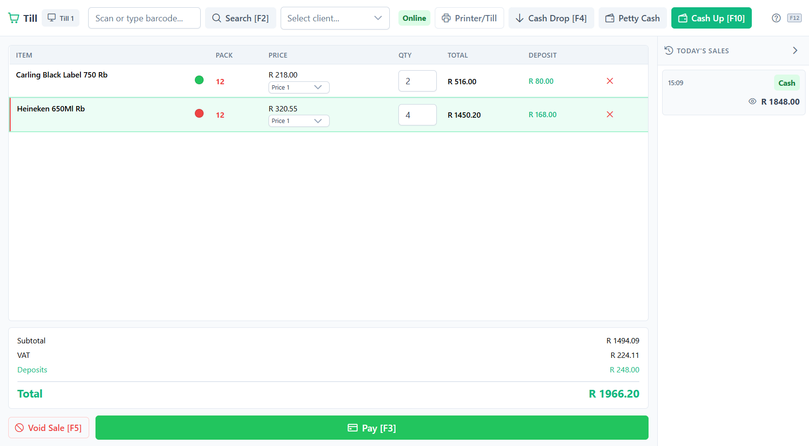Pay for the sale [F3]
This screenshot has width=809, height=446.
tap(372, 428)
